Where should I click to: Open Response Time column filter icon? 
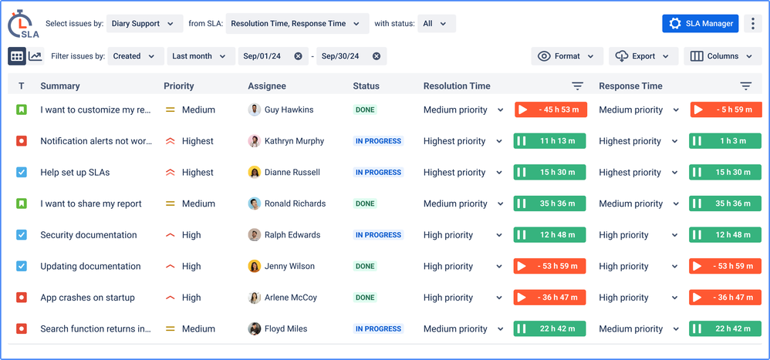(x=746, y=86)
